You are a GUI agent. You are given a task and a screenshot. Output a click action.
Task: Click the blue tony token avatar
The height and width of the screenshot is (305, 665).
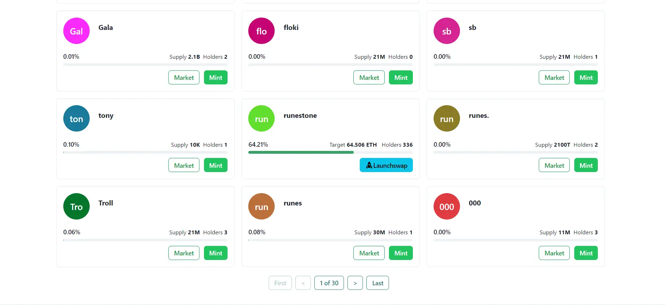[76, 119]
